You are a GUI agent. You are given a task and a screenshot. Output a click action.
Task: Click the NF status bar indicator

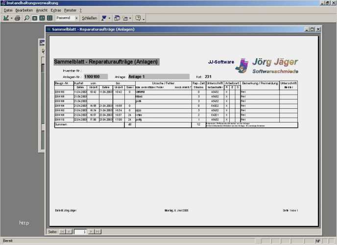pyautogui.click(x=318, y=241)
